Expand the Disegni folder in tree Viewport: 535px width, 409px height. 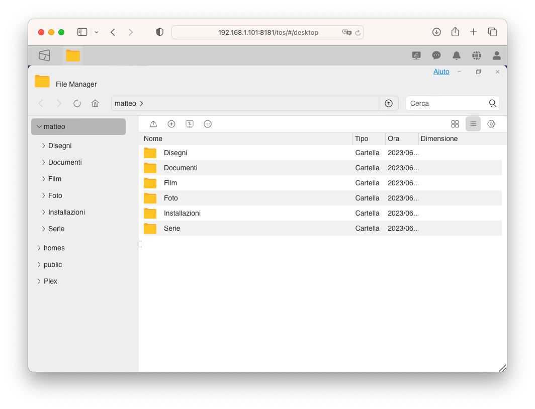click(44, 146)
